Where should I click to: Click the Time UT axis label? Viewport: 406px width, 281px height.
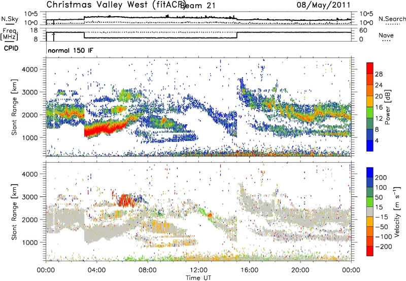coord(198,278)
